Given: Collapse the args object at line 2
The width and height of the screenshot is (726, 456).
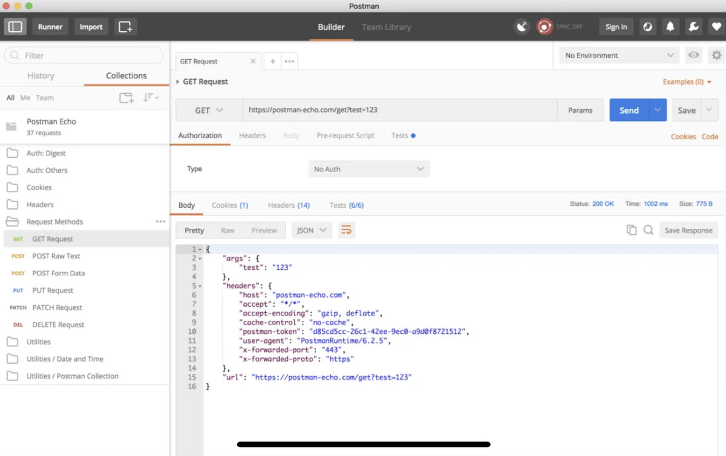Looking at the screenshot, I should (200, 259).
